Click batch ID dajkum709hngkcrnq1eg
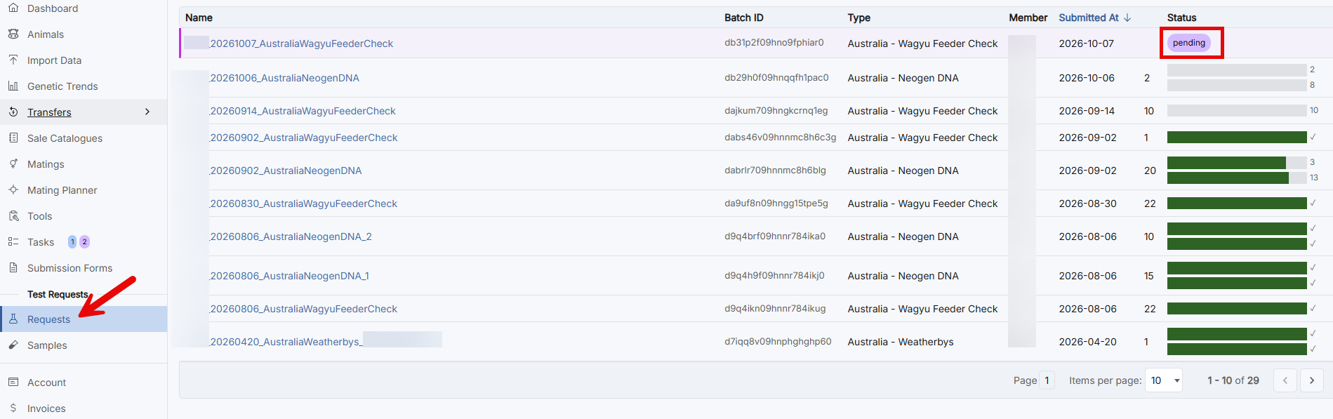1333x419 pixels. click(776, 111)
